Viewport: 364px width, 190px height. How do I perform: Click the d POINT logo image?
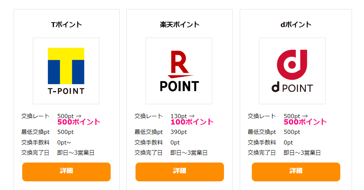click(x=292, y=71)
